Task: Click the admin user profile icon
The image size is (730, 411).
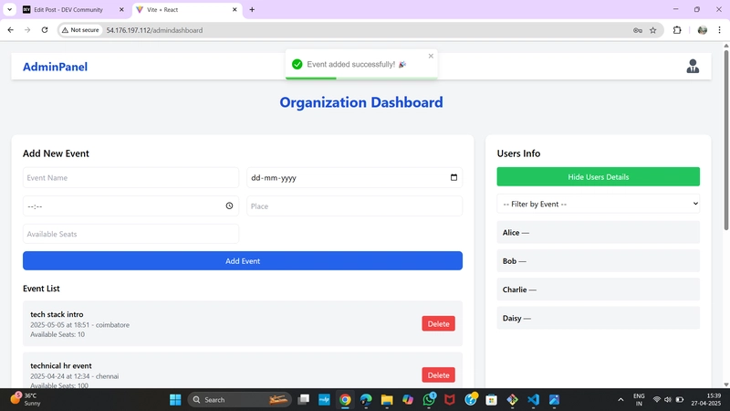Action: 693,66
